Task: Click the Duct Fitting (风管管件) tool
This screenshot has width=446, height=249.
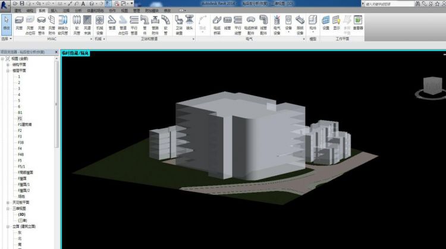Action: point(41,25)
